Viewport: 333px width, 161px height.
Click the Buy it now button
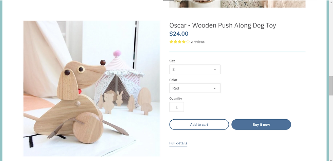point(261,125)
